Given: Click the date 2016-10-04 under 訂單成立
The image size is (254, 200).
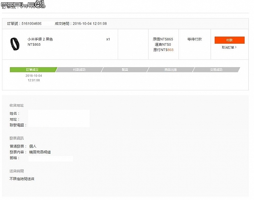Looking at the screenshot, I should [x=34, y=76].
